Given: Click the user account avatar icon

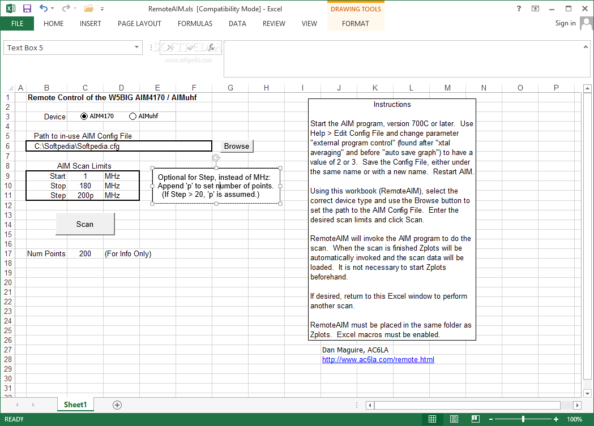Looking at the screenshot, I should (x=586, y=23).
